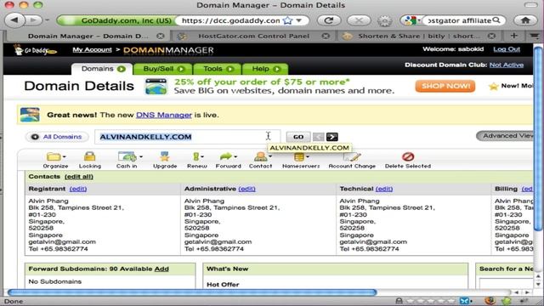Viewport: 544px width, 306px height.
Task: Expand the Forward dropdown arrow
Action: 235,157
